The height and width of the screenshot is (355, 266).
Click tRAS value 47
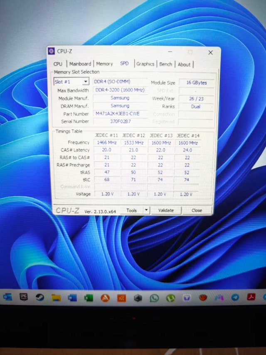[x=107, y=172]
